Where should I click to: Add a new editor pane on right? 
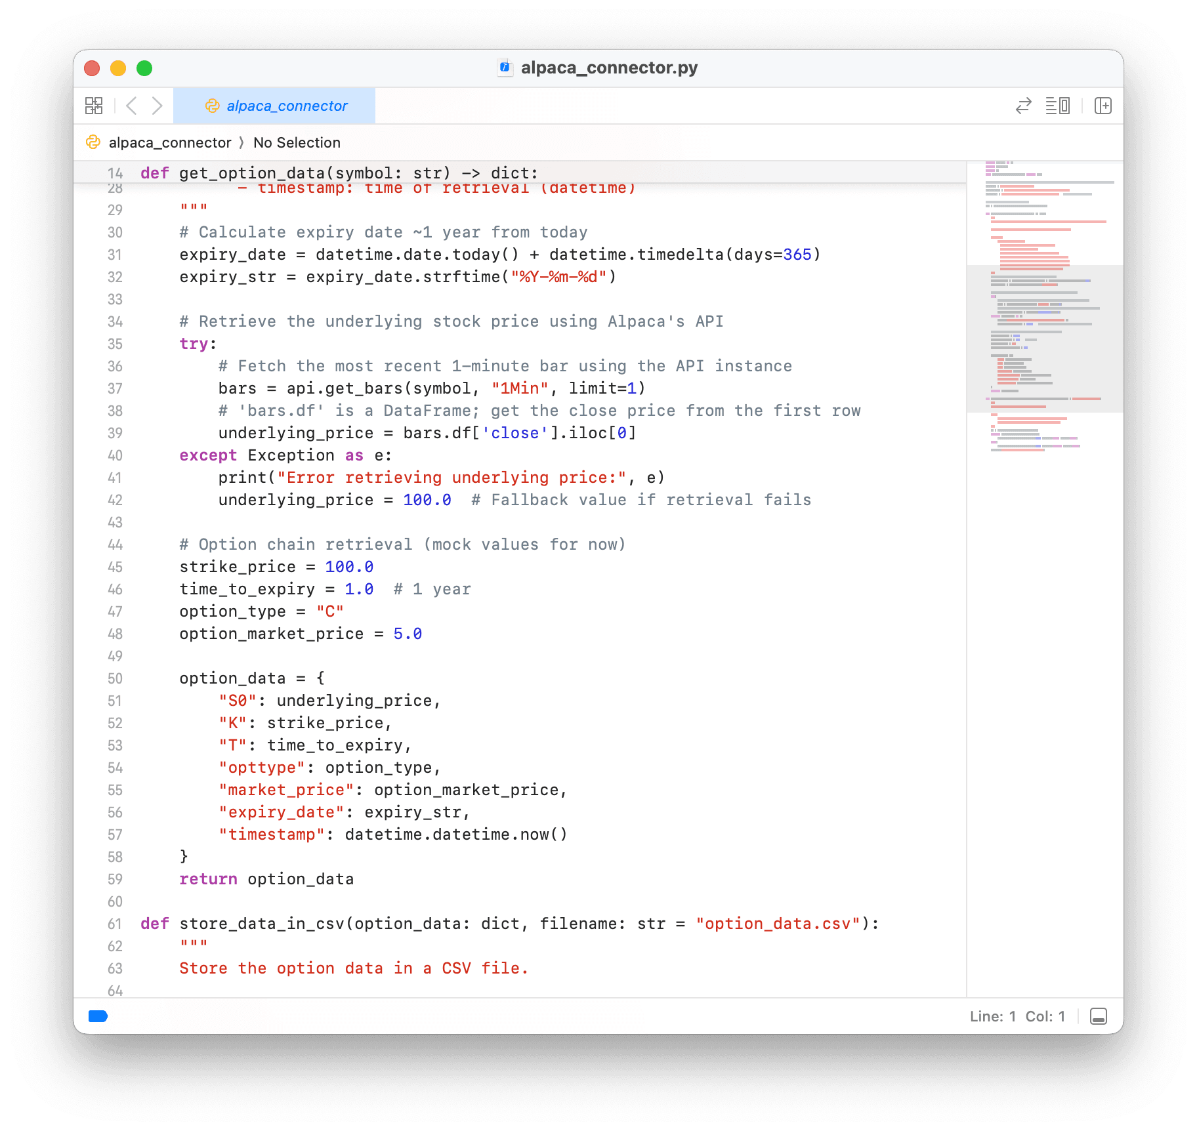point(1102,106)
